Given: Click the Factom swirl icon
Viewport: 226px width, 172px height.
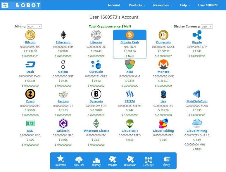Looking at the screenshot, I should (63, 94).
